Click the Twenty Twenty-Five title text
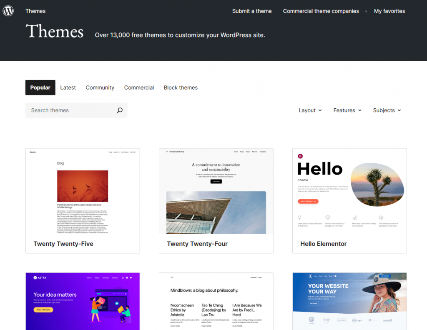427x330 pixels. tap(63, 244)
